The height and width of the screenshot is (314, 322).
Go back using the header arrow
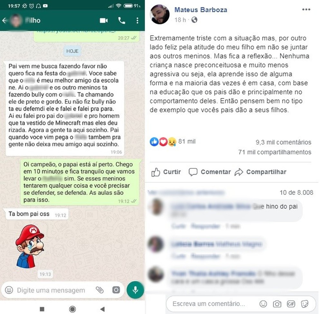(x=5, y=20)
